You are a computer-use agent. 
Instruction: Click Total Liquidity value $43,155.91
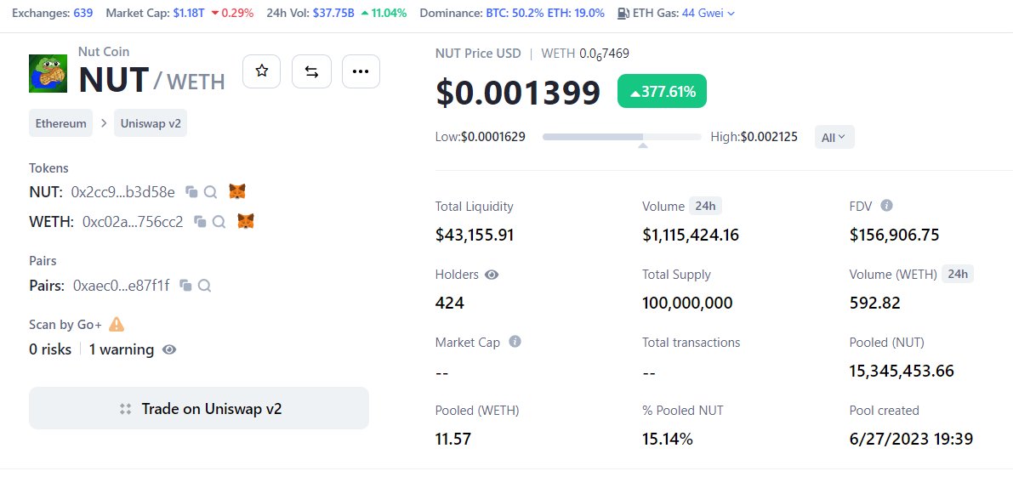pos(475,235)
